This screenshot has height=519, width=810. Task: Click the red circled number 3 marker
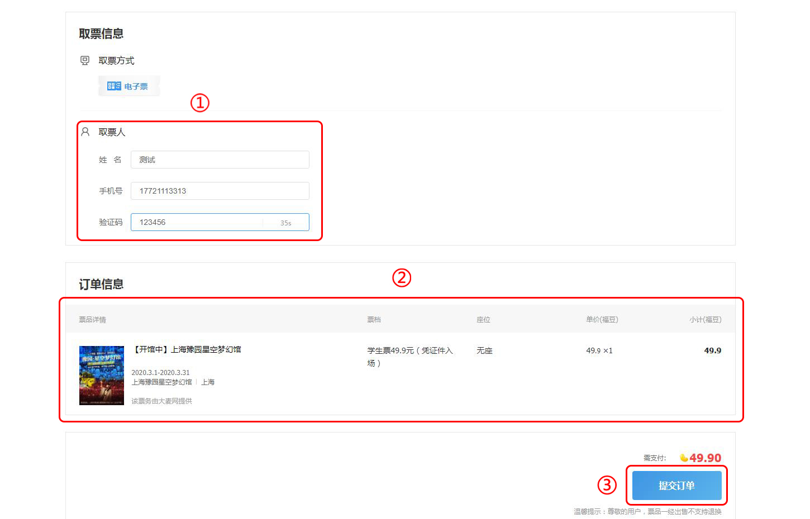(607, 485)
